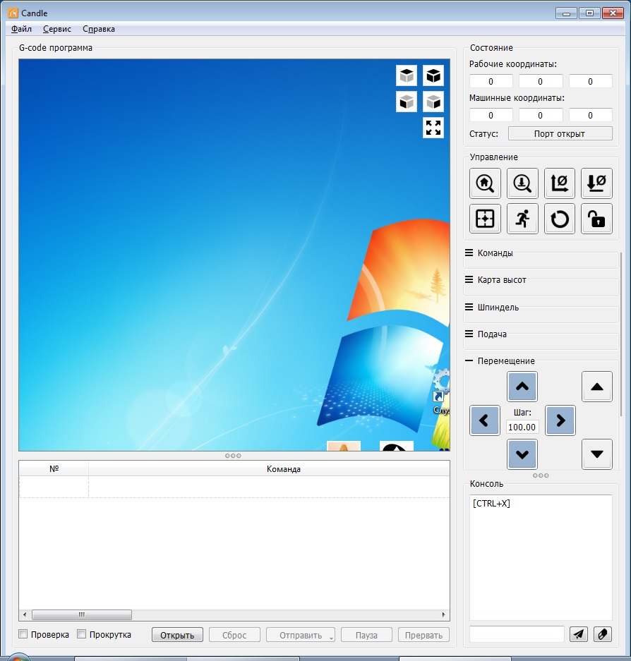Select the left view cube icon
The image size is (631, 661).
(x=433, y=102)
